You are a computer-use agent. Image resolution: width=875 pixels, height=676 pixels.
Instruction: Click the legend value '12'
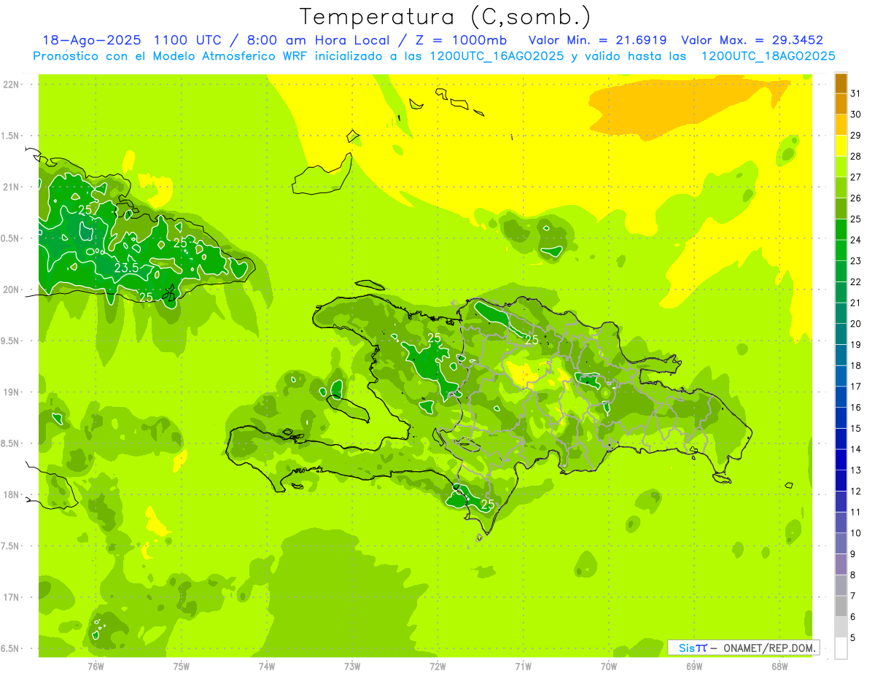pyautogui.click(x=856, y=492)
